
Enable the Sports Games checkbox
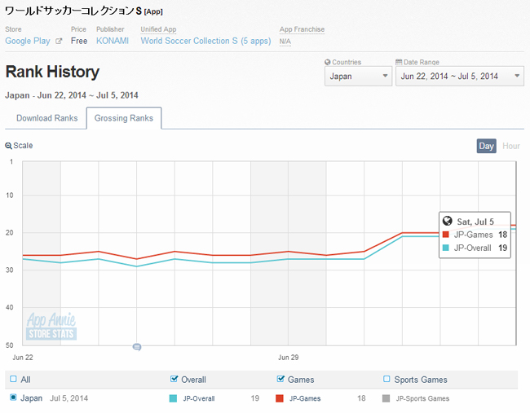point(386,380)
